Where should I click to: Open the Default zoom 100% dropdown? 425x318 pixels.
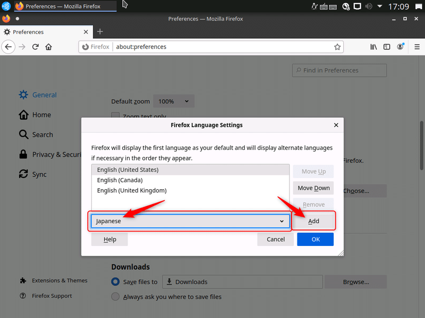(174, 101)
